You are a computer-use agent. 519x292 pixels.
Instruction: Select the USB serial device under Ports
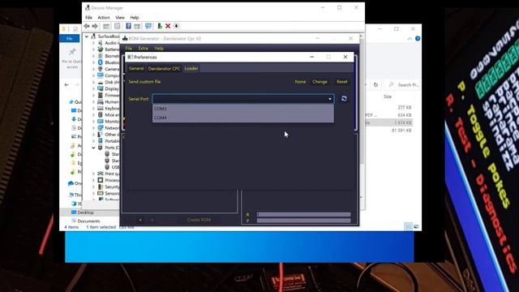112,167
